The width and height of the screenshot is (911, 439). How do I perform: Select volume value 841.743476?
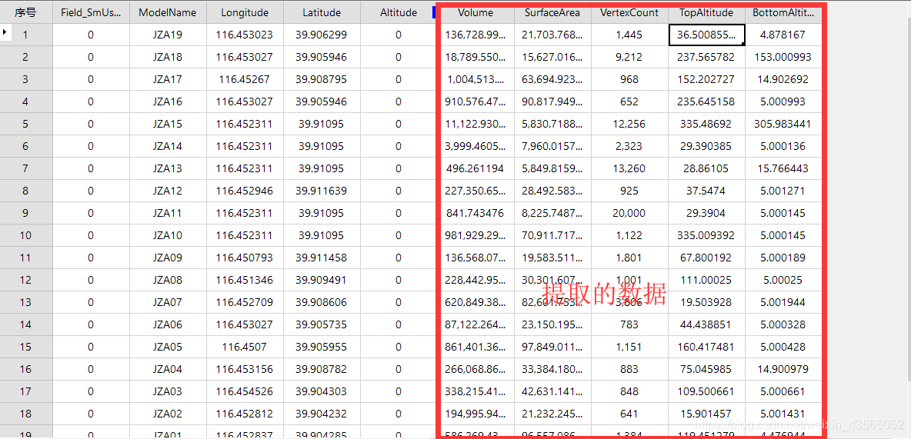pyautogui.click(x=476, y=213)
